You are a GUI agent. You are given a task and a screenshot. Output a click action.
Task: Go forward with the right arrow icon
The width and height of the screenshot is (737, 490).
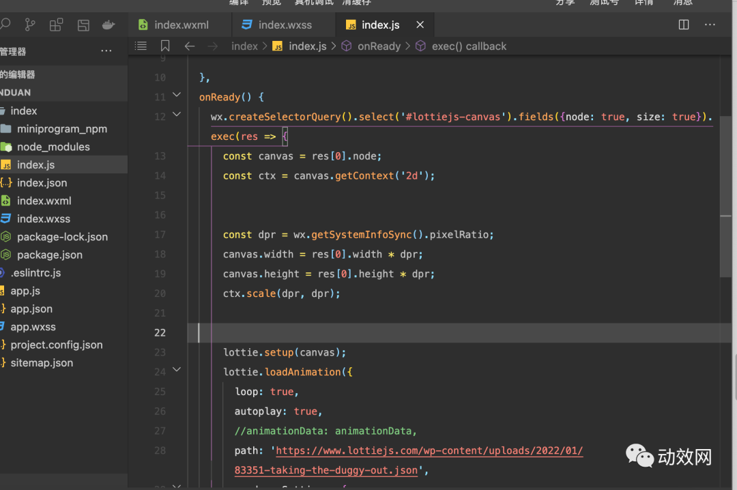click(212, 46)
